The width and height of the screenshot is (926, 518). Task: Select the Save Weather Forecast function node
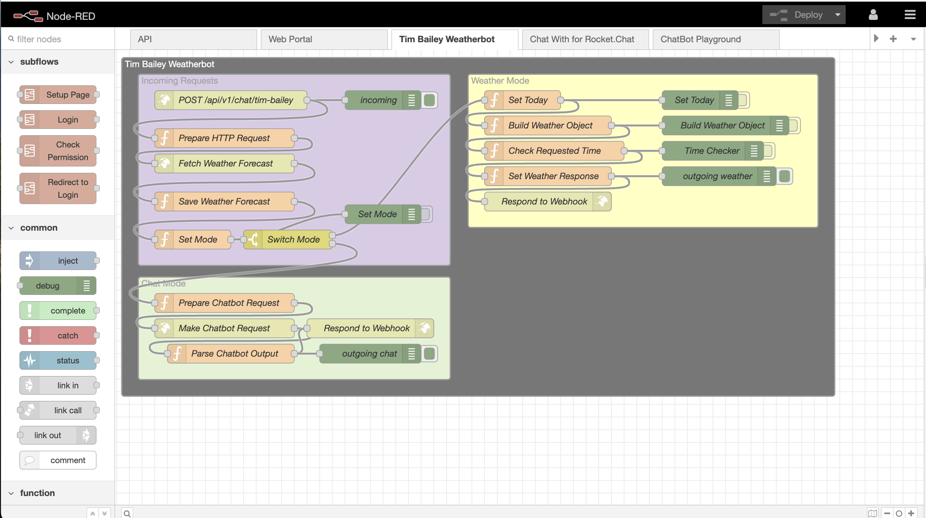pyautogui.click(x=225, y=202)
